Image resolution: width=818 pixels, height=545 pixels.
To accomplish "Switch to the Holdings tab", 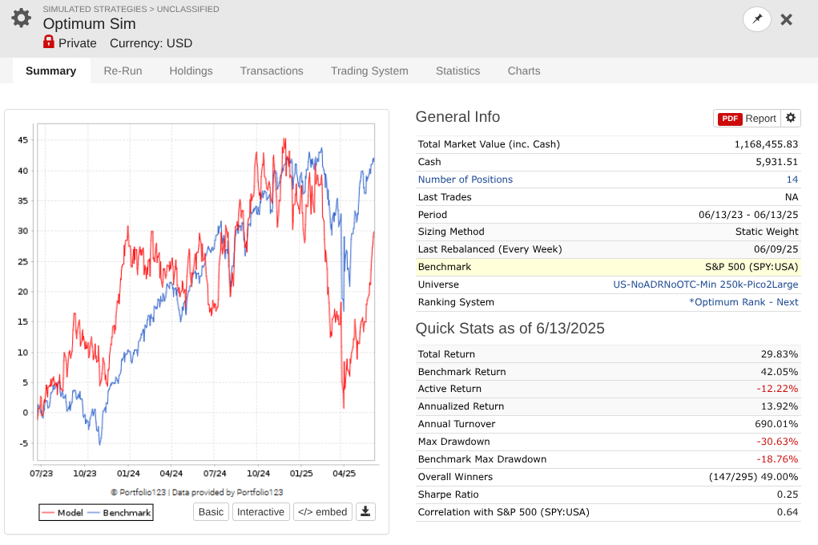I will coord(191,71).
